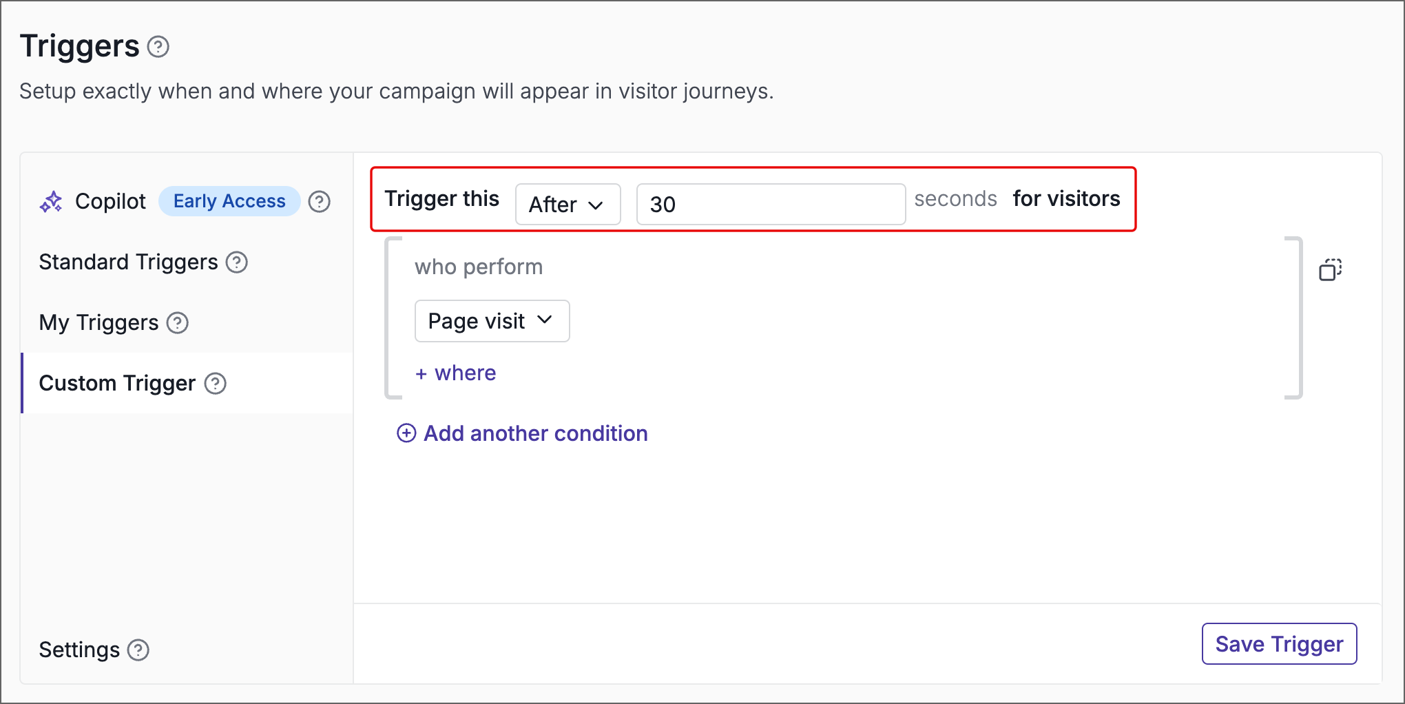Click the plus icon of Add another condition
1405x704 pixels.
click(406, 433)
